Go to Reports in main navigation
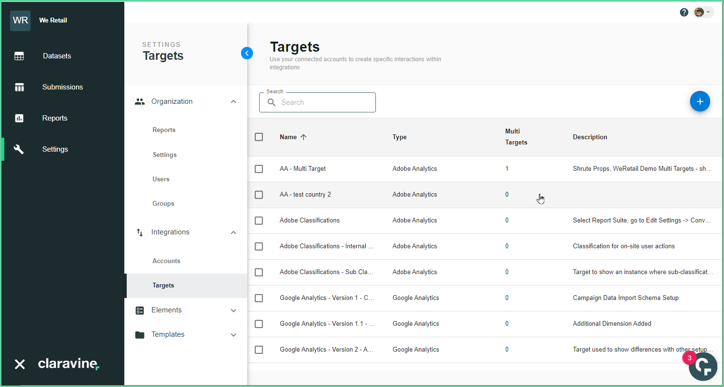This screenshot has height=387, width=724. (x=55, y=118)
